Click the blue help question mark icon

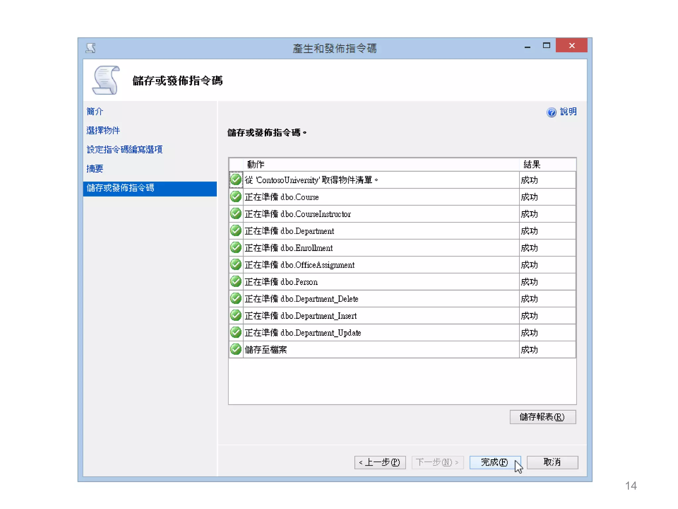(551, 112)
